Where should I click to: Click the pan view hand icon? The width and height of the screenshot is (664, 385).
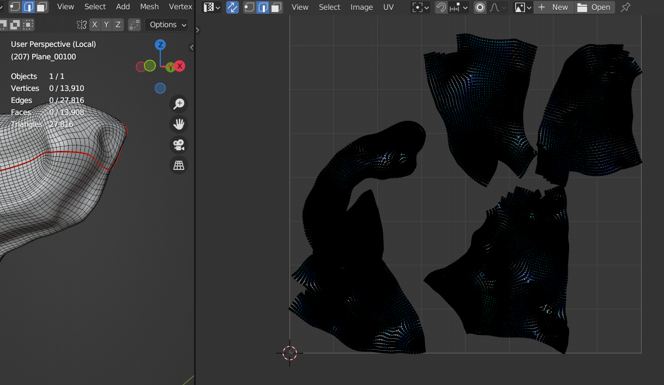(179, 124)
